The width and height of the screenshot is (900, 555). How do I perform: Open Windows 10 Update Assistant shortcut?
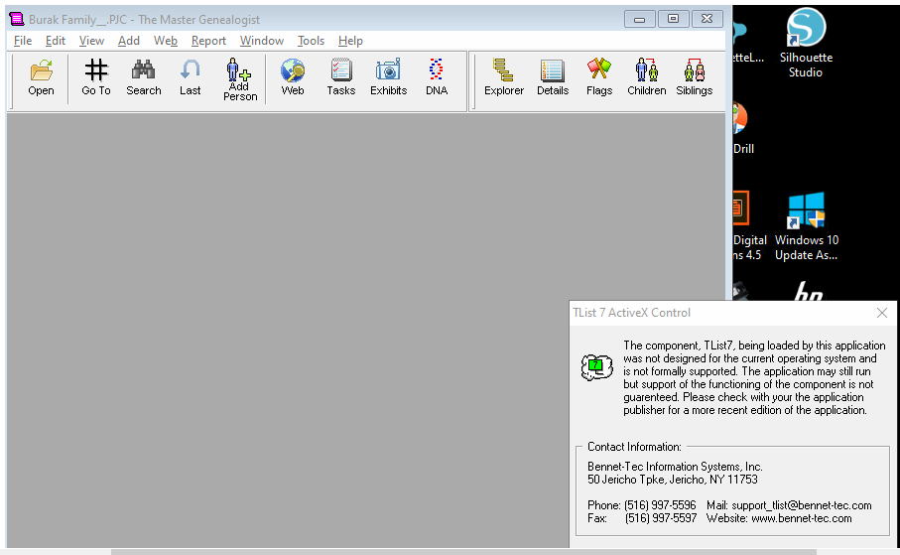click(807, 226)
